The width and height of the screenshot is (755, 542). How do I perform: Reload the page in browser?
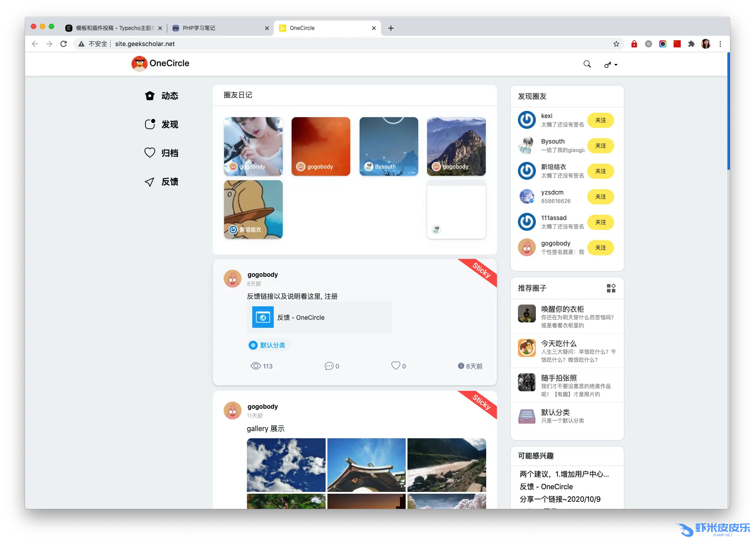tap(64, 44)
